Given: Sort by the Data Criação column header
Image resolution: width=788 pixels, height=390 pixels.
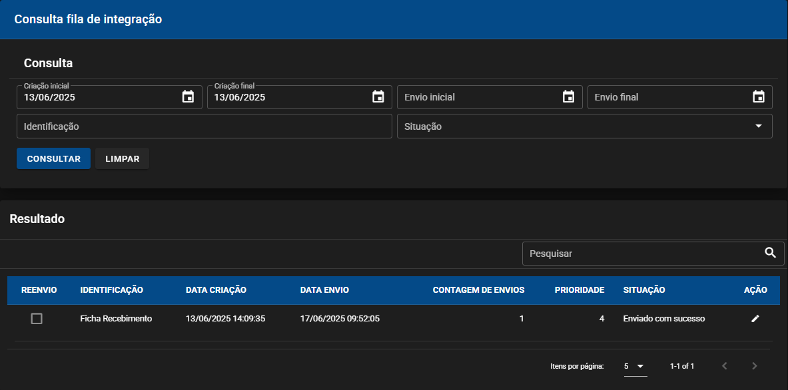Looking at the screenshot, I should pos(216,290).
